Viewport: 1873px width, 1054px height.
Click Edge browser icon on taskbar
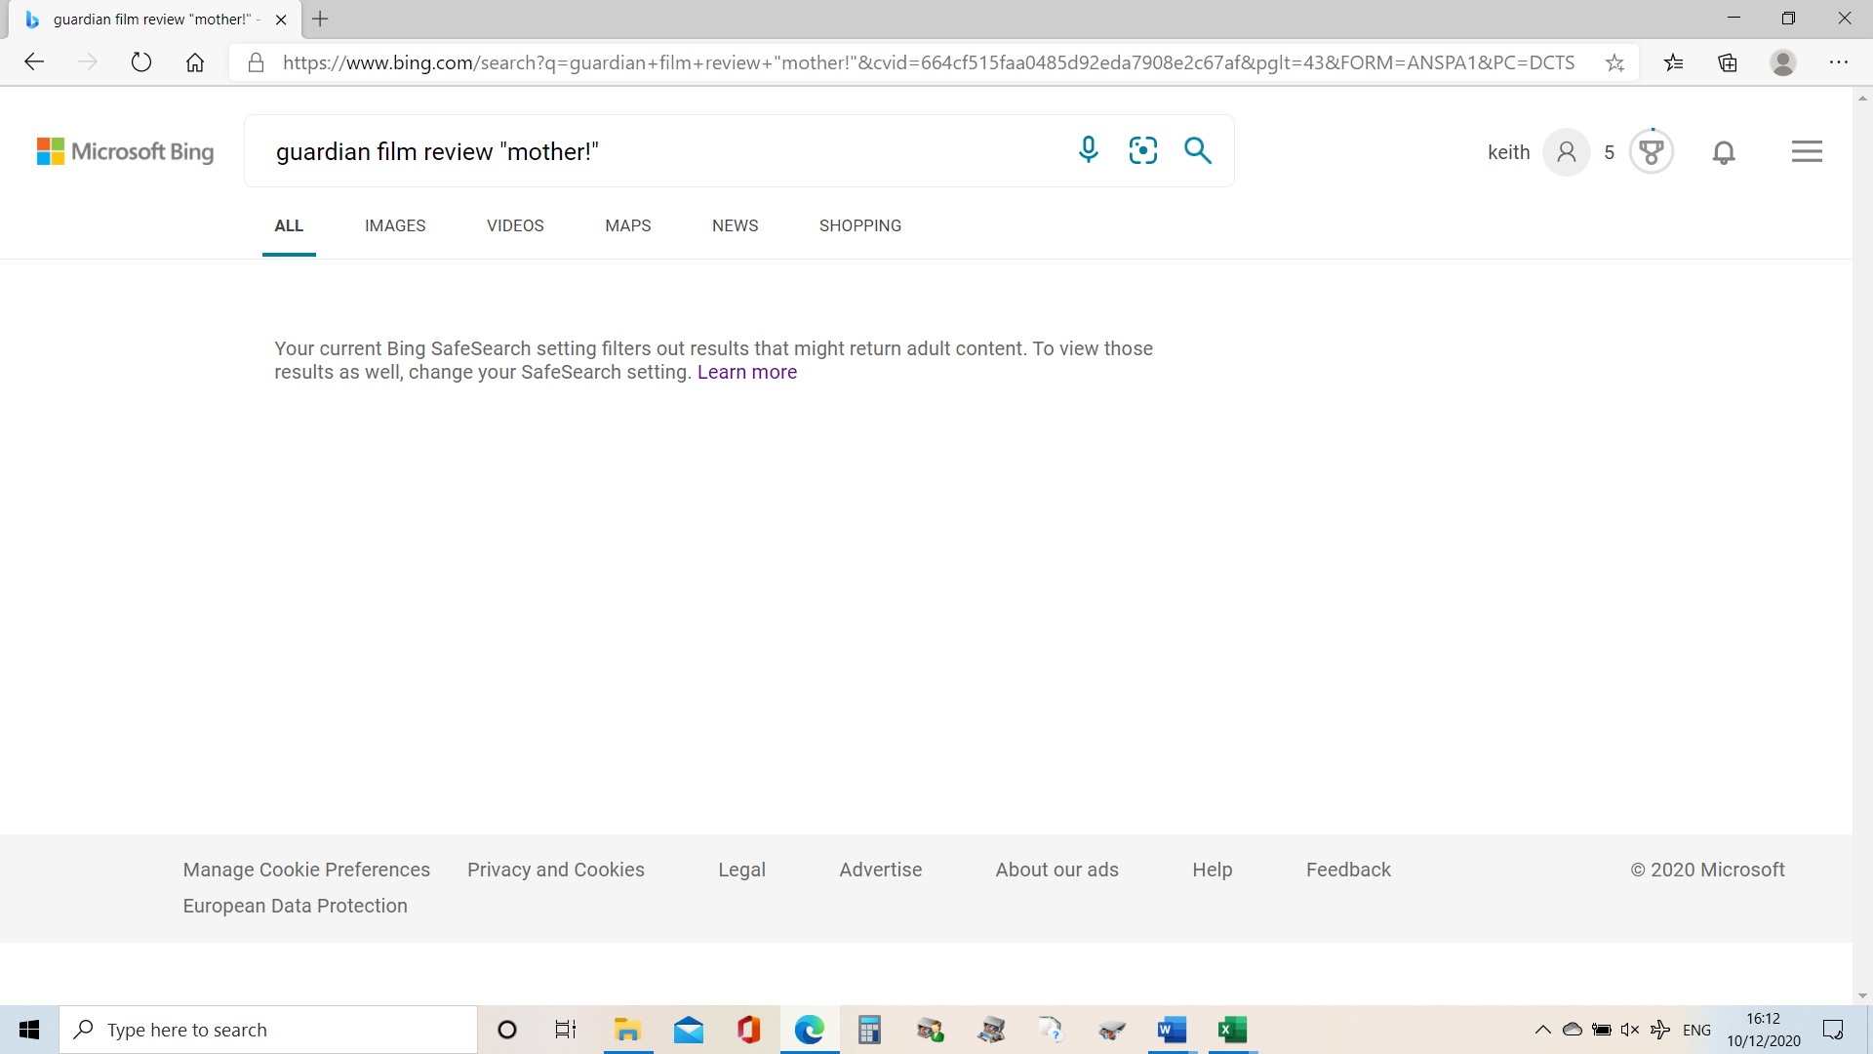(x=810, y=1030)
